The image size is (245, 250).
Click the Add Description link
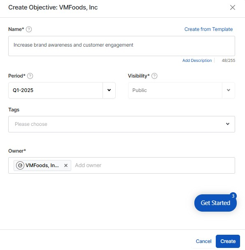(x=197, y=60)
